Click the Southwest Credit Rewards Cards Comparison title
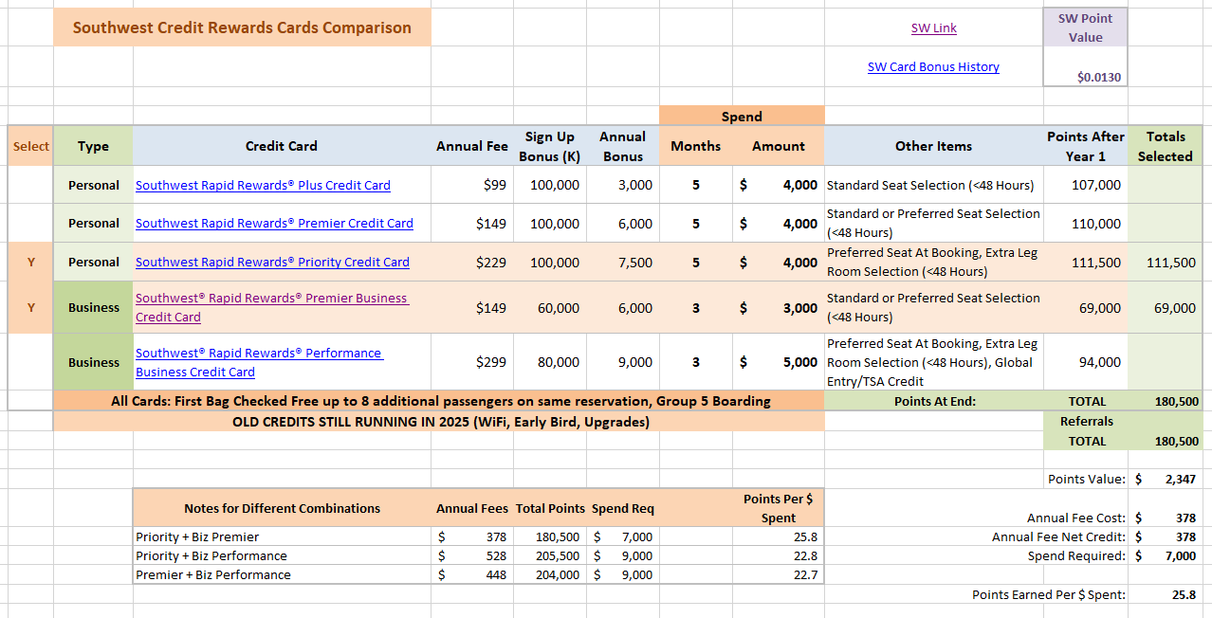 tap(242, 27)
